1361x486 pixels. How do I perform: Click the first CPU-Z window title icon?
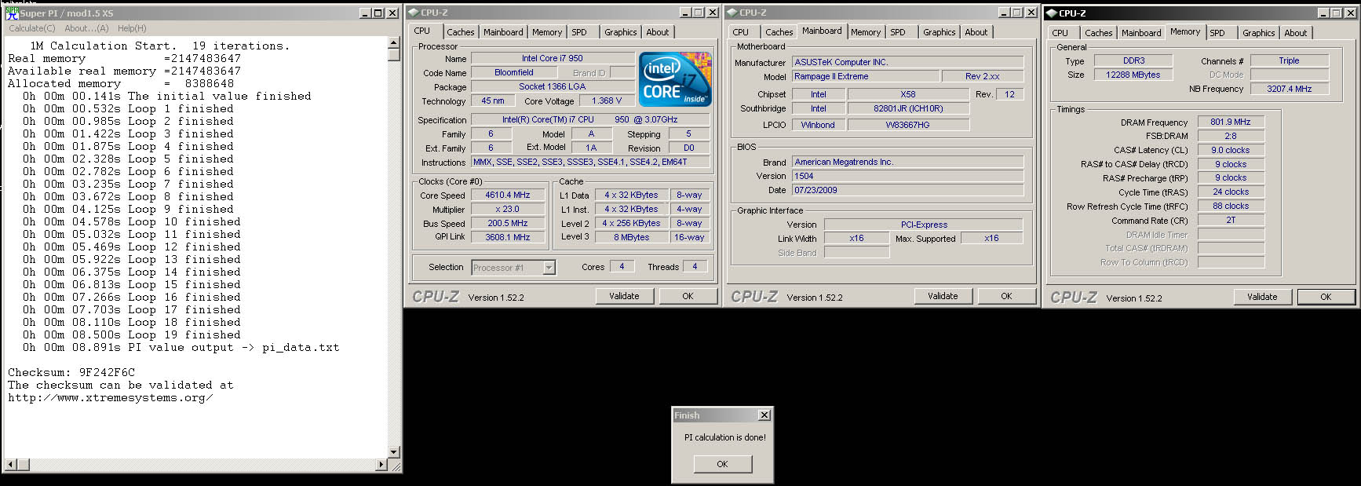click(414, 13)
